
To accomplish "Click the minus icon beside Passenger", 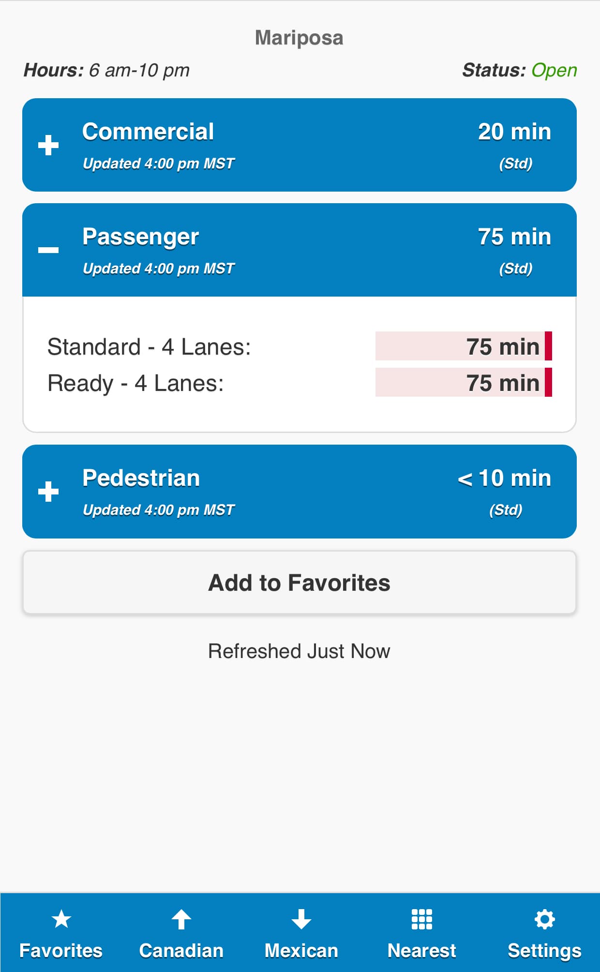I will pos(48,250).
